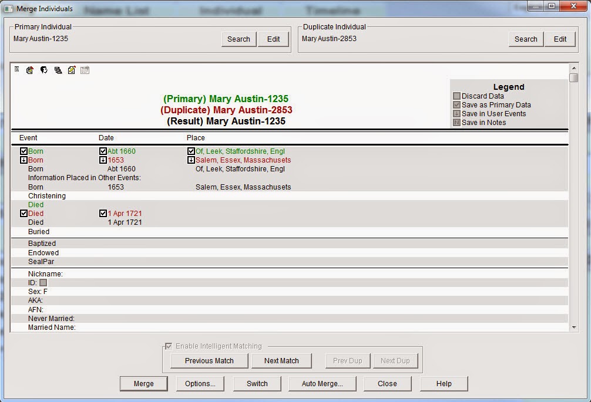
Task: Go to Next Match
Action: click(281, 360)
